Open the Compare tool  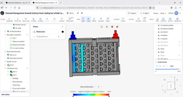point(123,19)
